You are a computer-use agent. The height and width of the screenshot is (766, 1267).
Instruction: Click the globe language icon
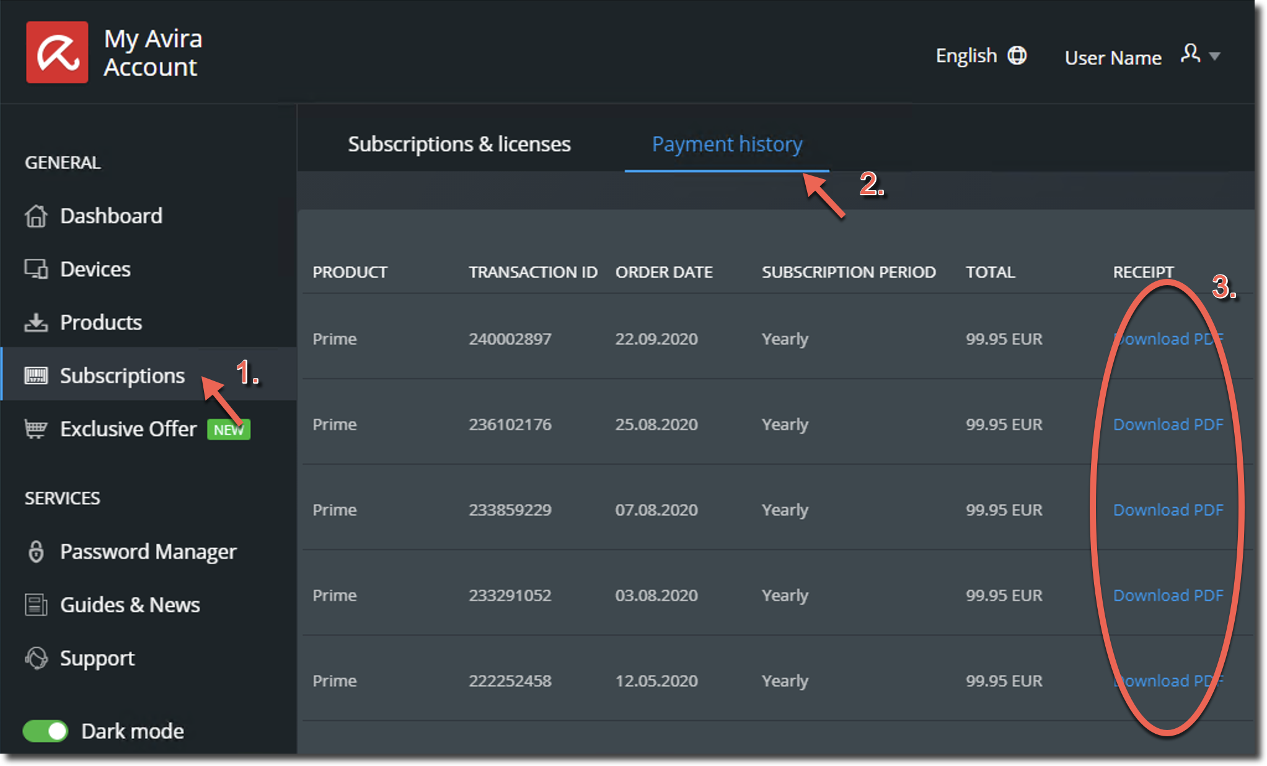point(1017,56)
